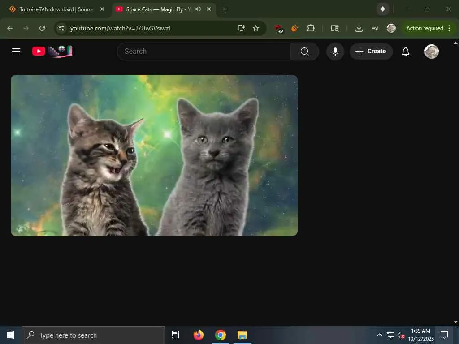Open the Google Lens search icon

[x=334, y=28]
